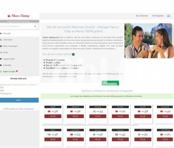Click the green S'enregistrer button
This screenshot has width=174, height=148.
[x=110, y=83]
